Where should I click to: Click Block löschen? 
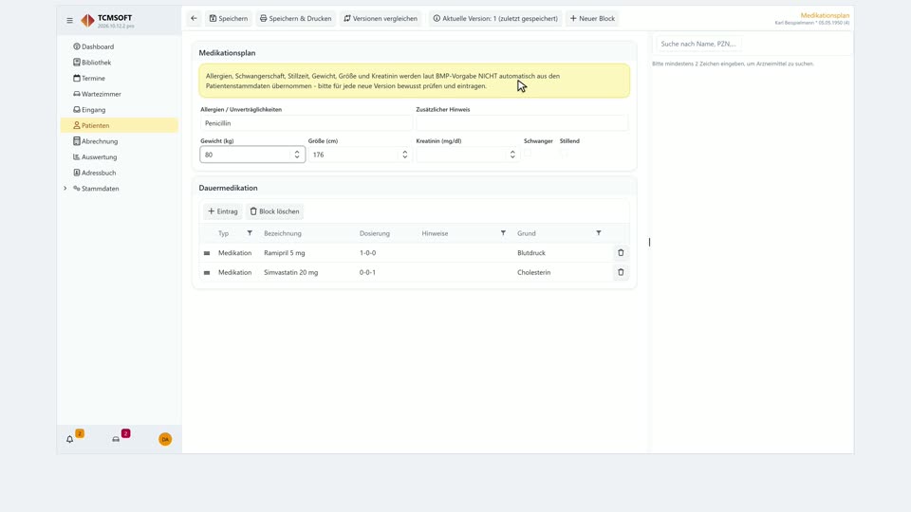[274, 211]
